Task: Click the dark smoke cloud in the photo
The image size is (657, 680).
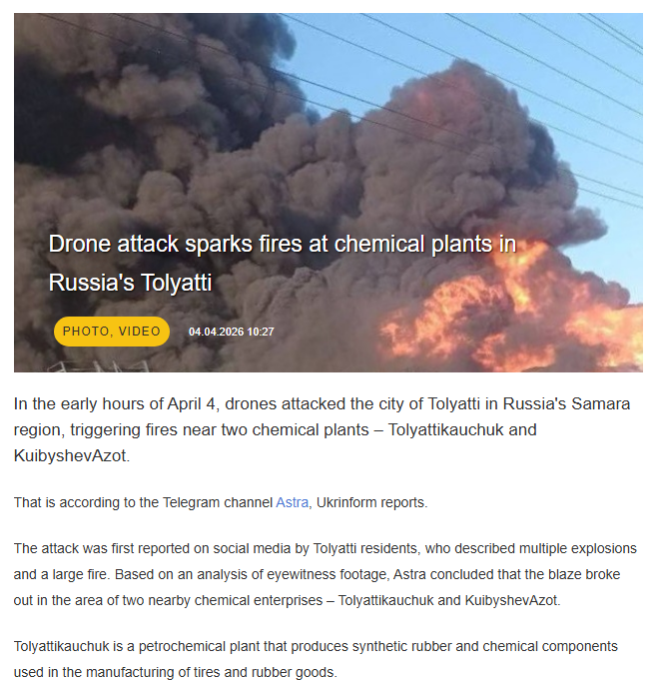Action: point(174,152)
